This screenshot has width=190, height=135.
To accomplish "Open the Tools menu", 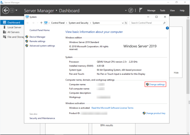I will (x=162, y=11).
